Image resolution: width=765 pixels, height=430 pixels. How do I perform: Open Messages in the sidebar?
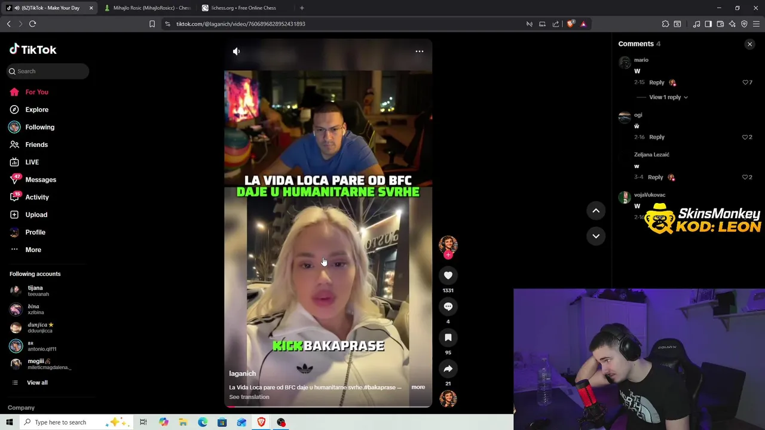click(x=40, y=180)
